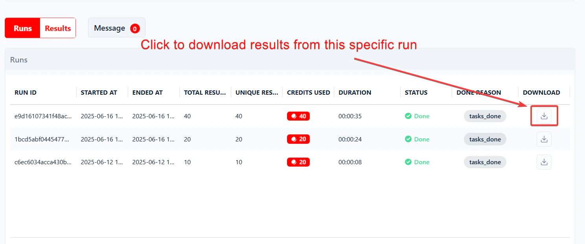Sort by ENDED AT column header
The height and width of the screenshot is (244, 585).
147,93
